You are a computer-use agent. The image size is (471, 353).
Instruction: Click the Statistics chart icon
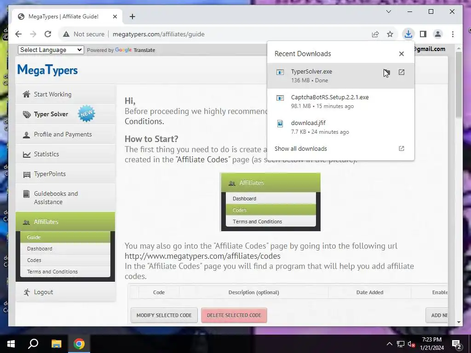(x=27, y=154)
